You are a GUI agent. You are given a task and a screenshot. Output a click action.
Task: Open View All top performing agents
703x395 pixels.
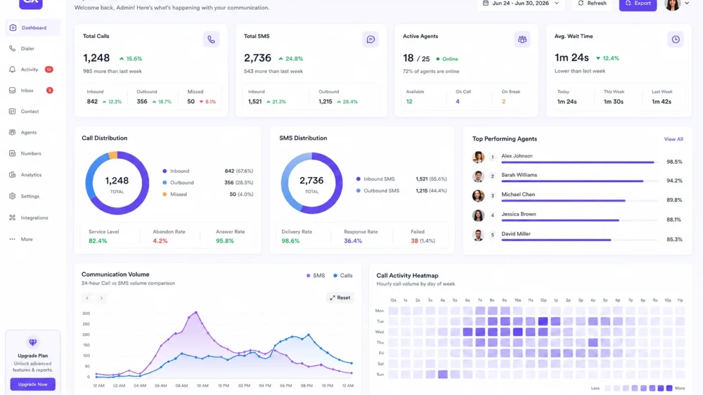(x=673, y=139)
